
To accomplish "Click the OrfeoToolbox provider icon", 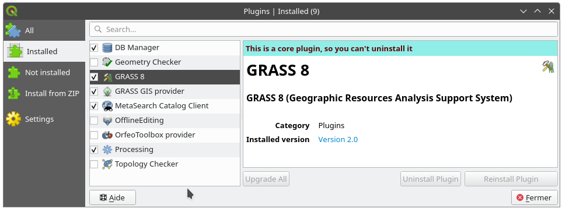I will tap(107, 135).
